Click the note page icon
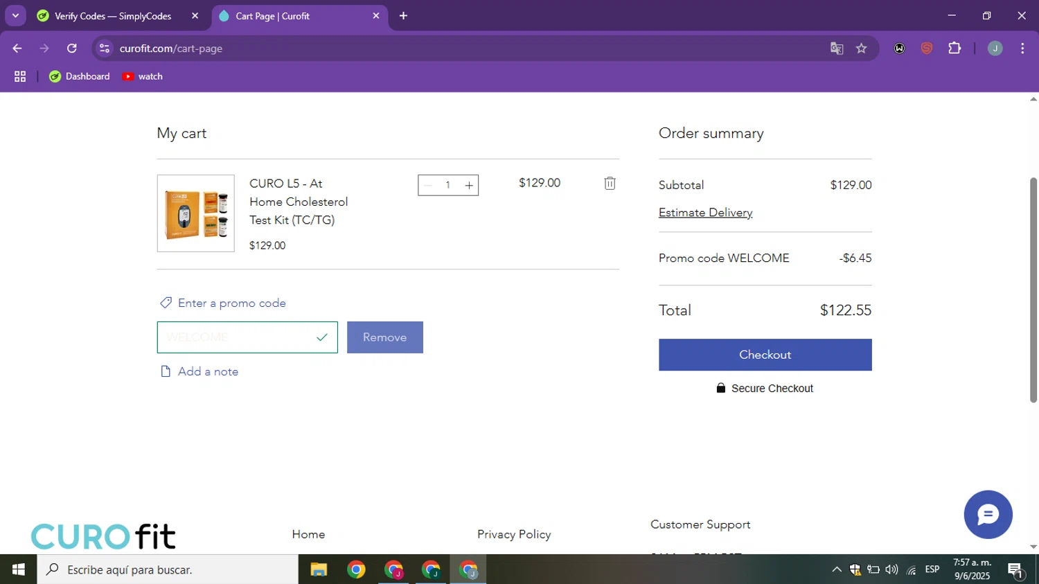 tap(166, 371)
